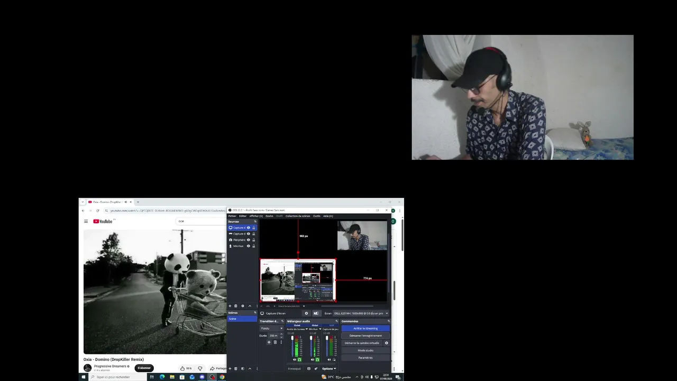
Task: Switch audio mixer layout icon
Action: click(x=309, y=368)
